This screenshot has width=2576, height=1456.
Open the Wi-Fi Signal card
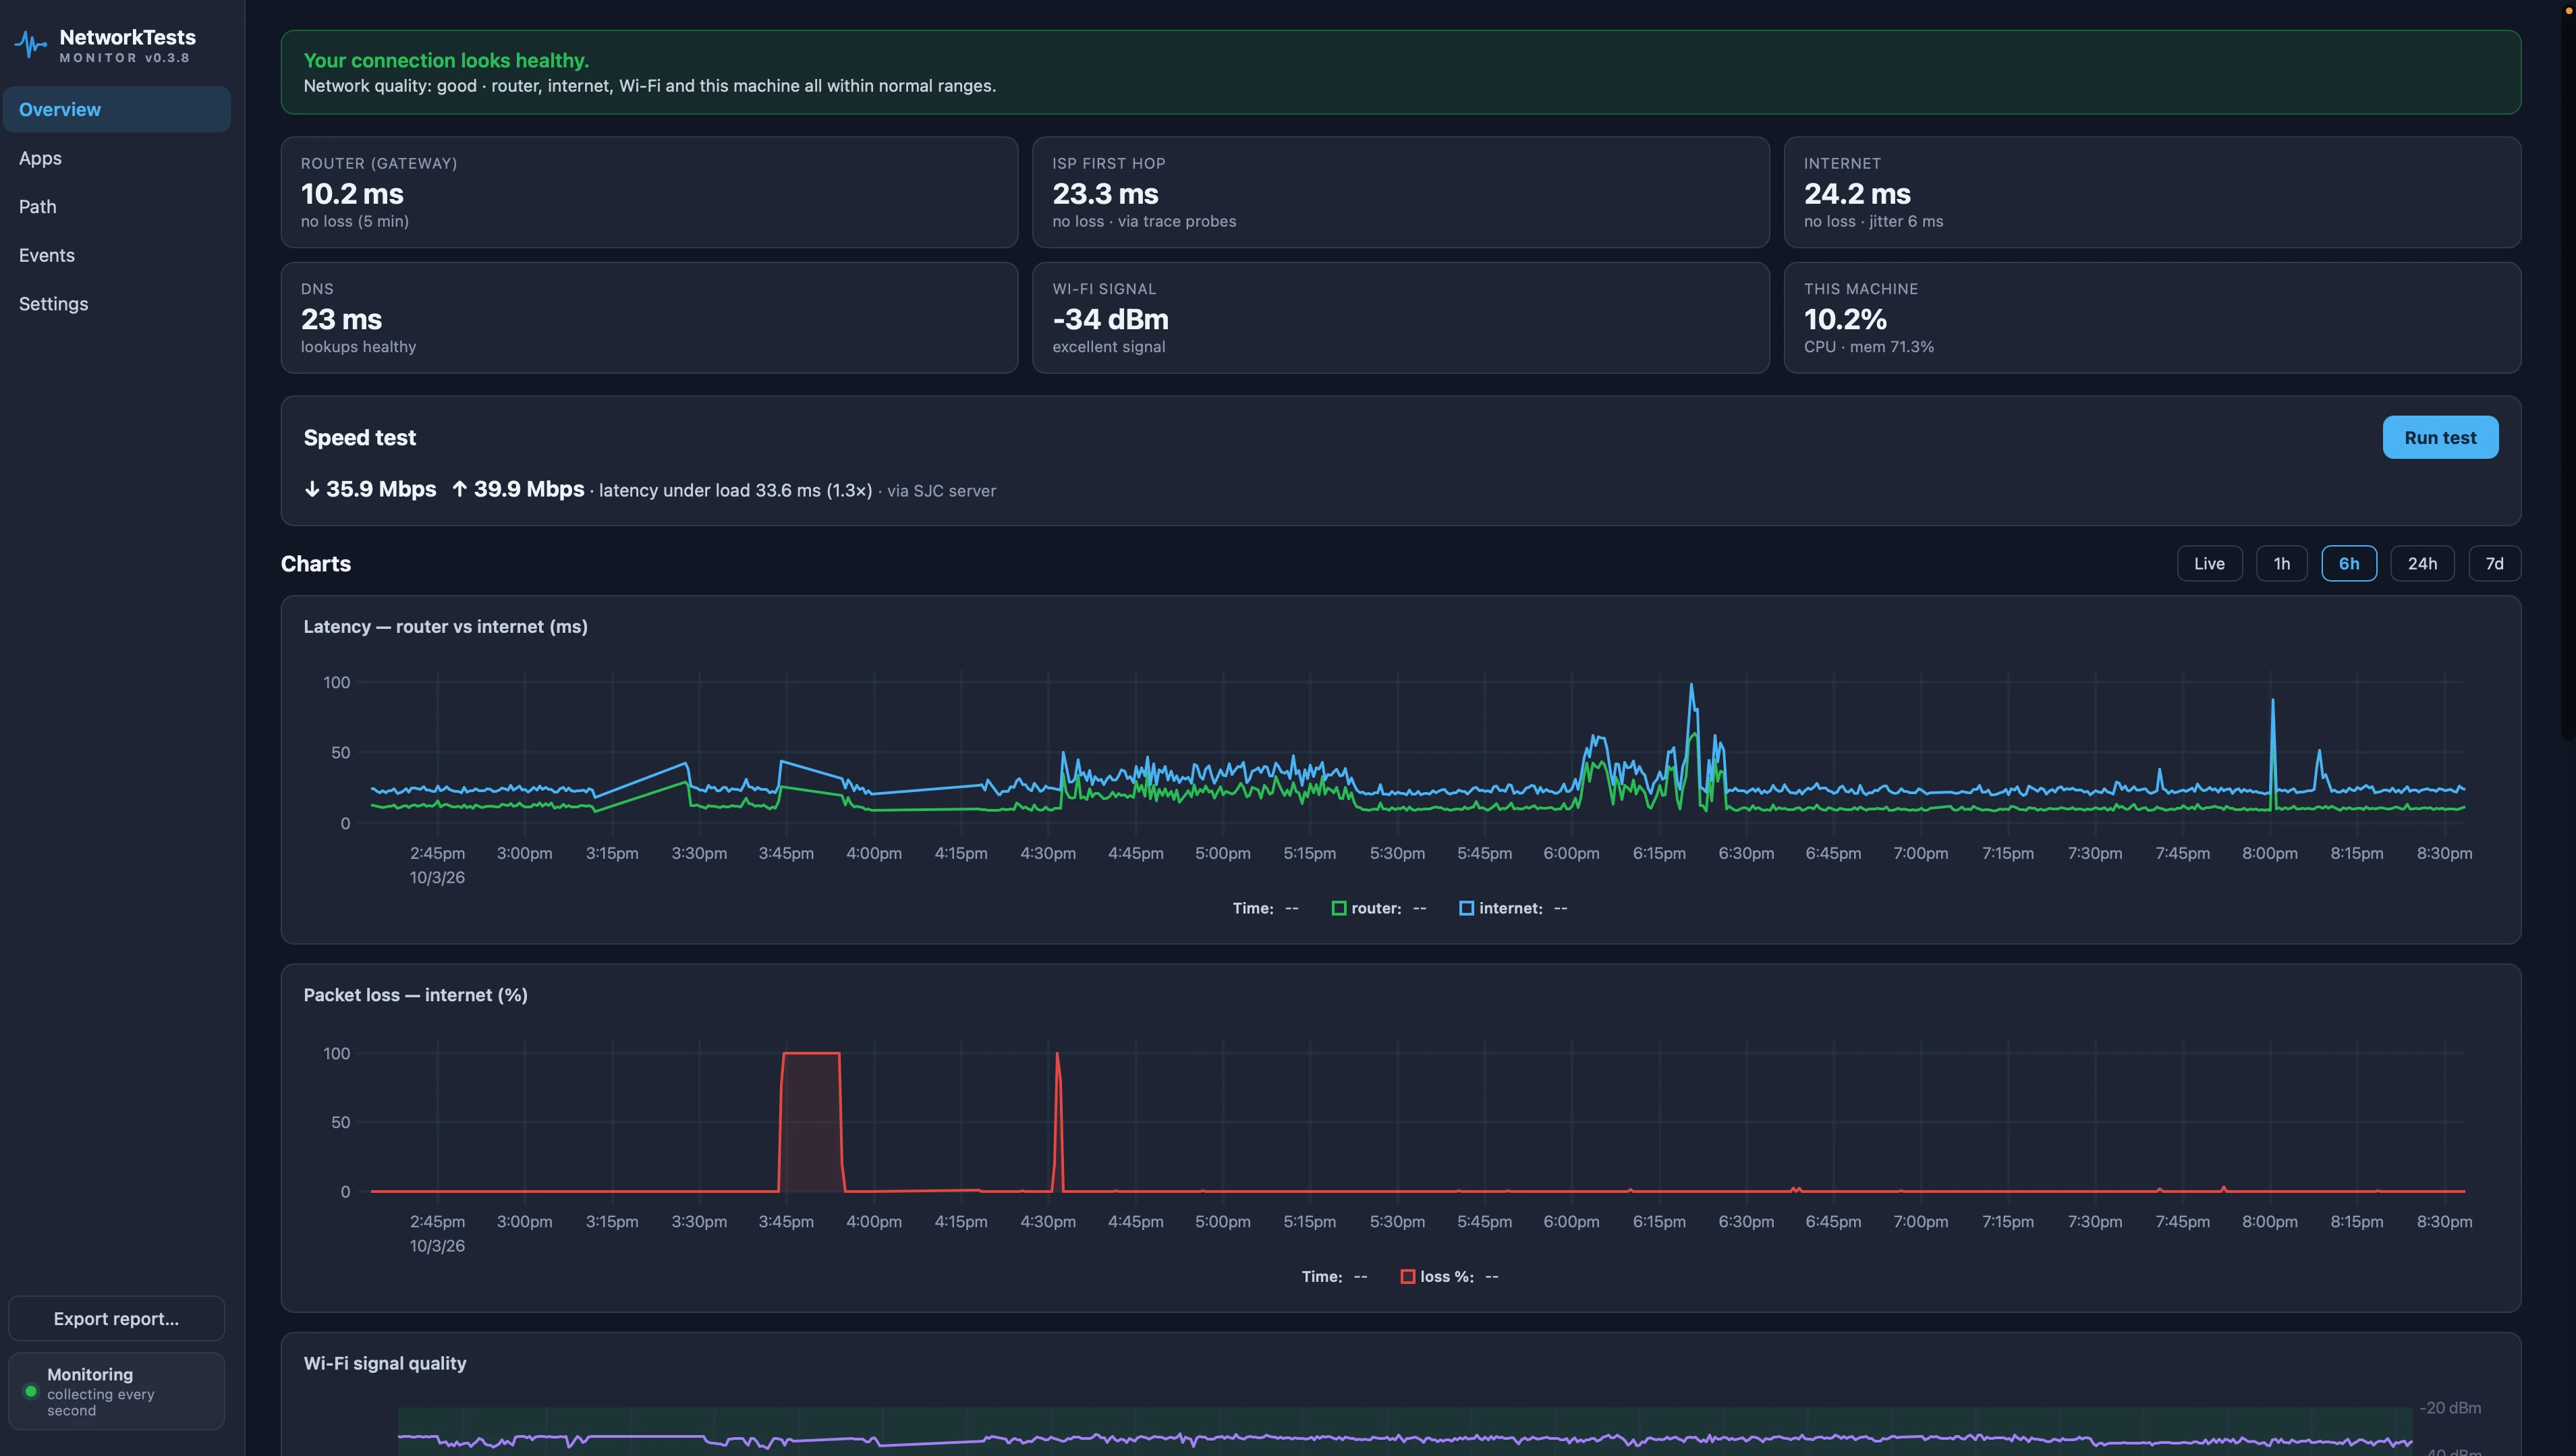1400,318
